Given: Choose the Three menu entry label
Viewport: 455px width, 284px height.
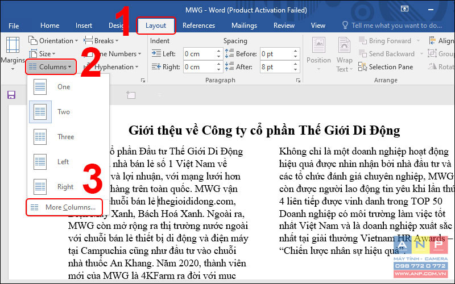Looking at the screenshot, I should (x=65, y=137).
